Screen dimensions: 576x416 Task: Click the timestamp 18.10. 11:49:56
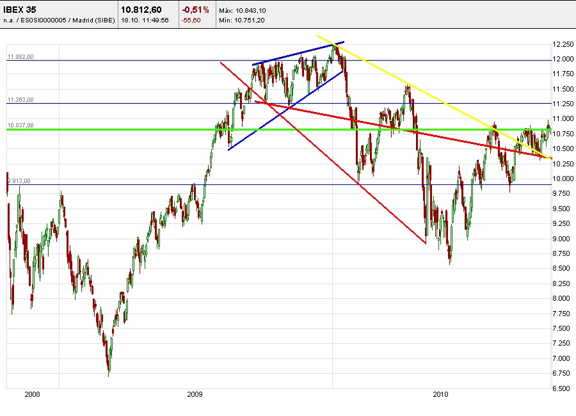145,20
